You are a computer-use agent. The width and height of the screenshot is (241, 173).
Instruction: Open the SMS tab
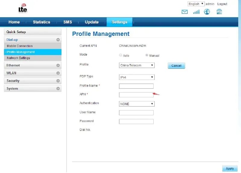click(67, 22)
